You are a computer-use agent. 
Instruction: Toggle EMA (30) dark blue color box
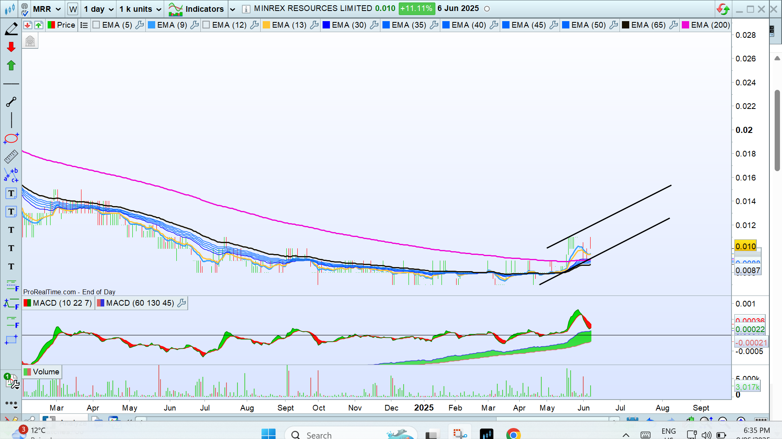(x=326, y=25)
